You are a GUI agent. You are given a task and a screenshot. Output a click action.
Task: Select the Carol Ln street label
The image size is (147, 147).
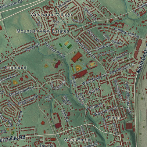(19, 118)
